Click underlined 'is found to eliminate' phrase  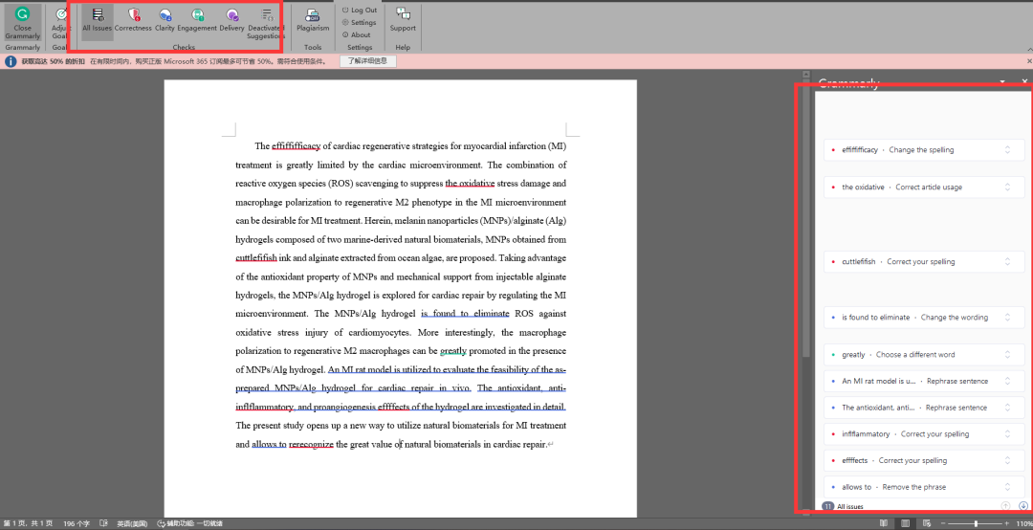coord(465,314)
